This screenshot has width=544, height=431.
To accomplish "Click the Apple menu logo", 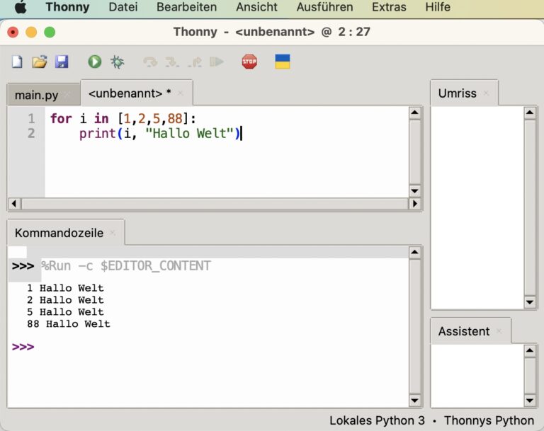I will pos(21,8).
